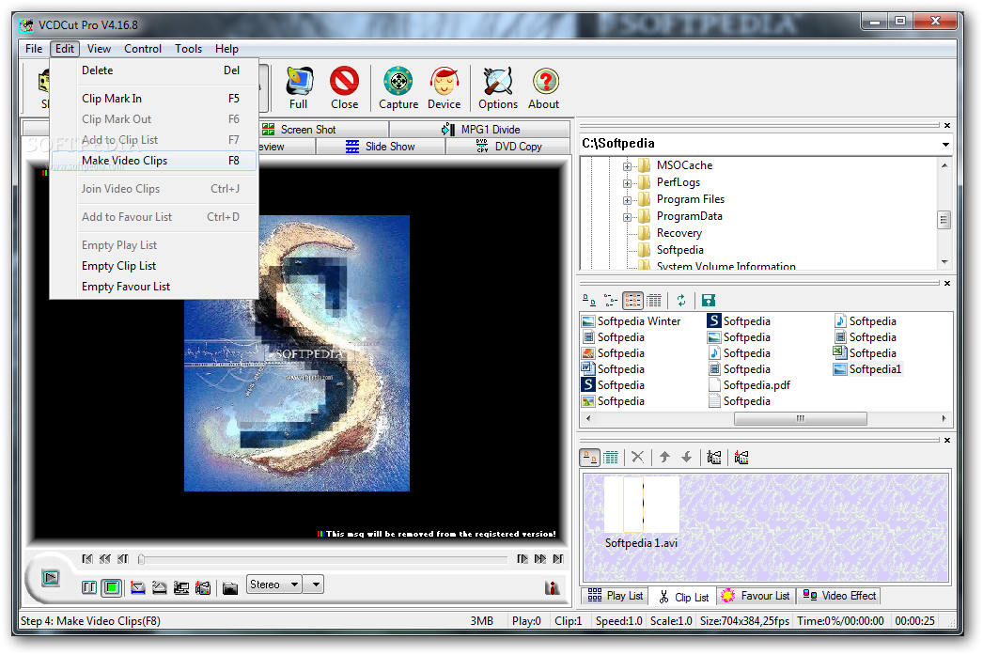Click the Close toolbar icon

pyautogui.click(x=344, y=87)
